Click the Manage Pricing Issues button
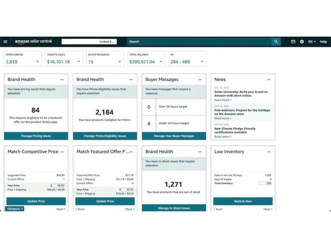 [36, 136]
